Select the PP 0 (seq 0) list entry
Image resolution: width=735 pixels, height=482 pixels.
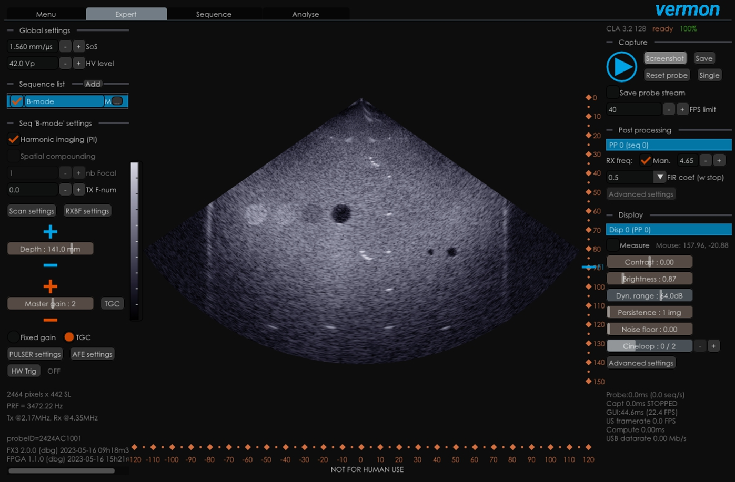(668, 145)
